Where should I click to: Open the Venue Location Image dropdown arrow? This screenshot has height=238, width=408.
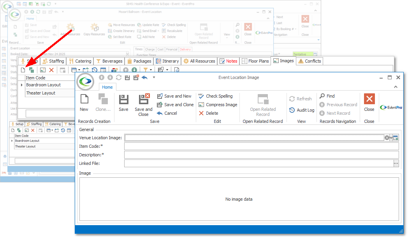(391, 138)
